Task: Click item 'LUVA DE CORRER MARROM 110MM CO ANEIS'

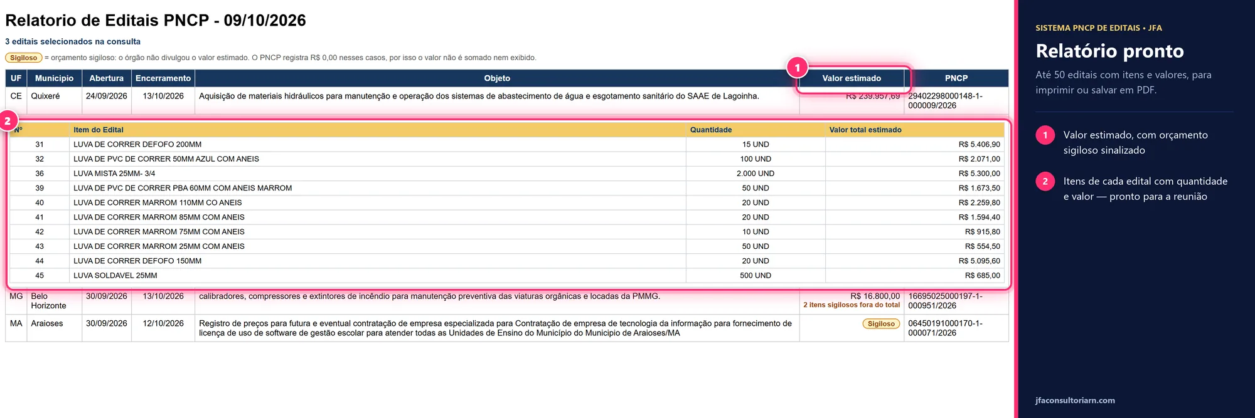Action: (158, 202)
